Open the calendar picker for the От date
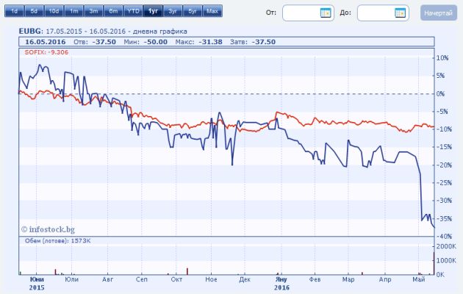 coord(326,13)
